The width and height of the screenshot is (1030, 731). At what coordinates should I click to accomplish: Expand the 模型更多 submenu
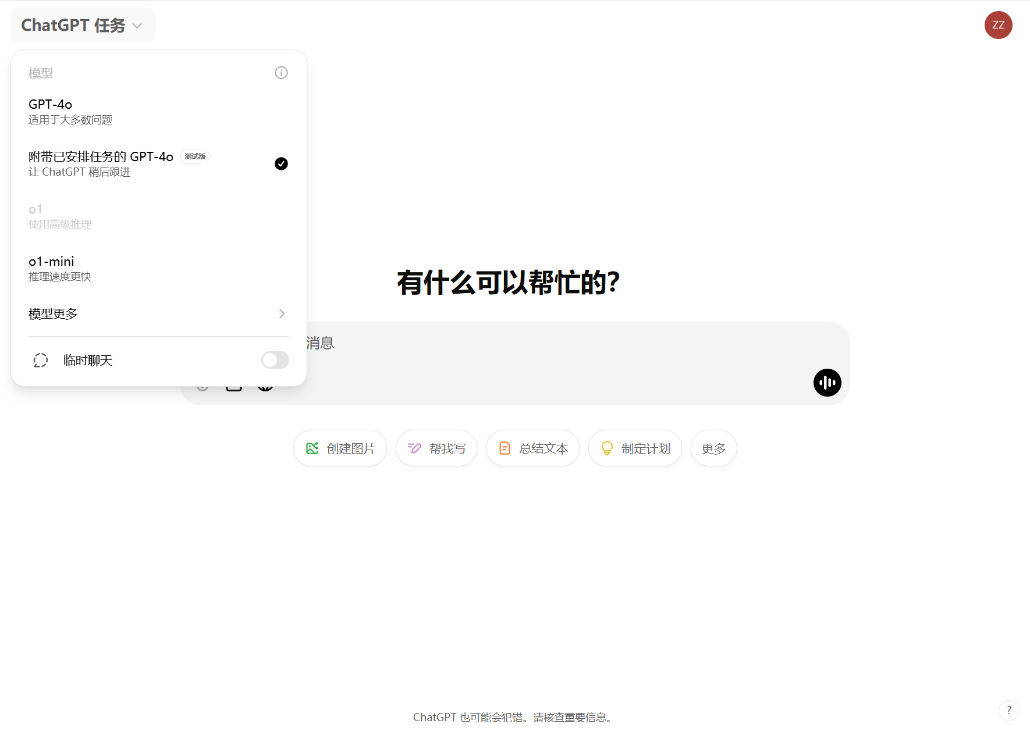click(158, 313)
